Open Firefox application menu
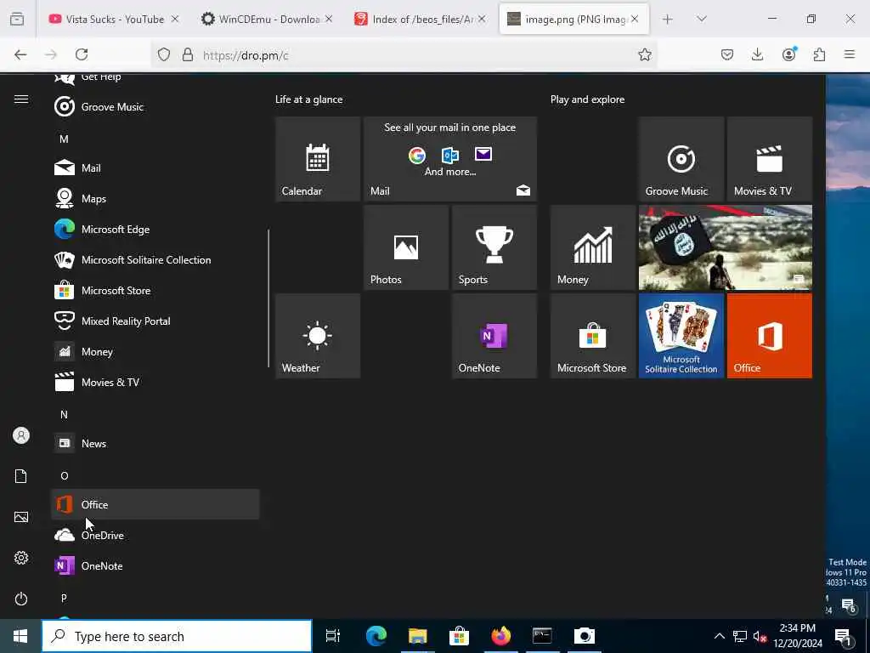 coord(850,54)
